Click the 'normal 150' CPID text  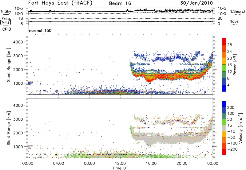tap(40, 30)
